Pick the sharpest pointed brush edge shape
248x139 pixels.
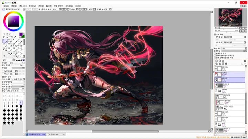(x=17, y=60)
